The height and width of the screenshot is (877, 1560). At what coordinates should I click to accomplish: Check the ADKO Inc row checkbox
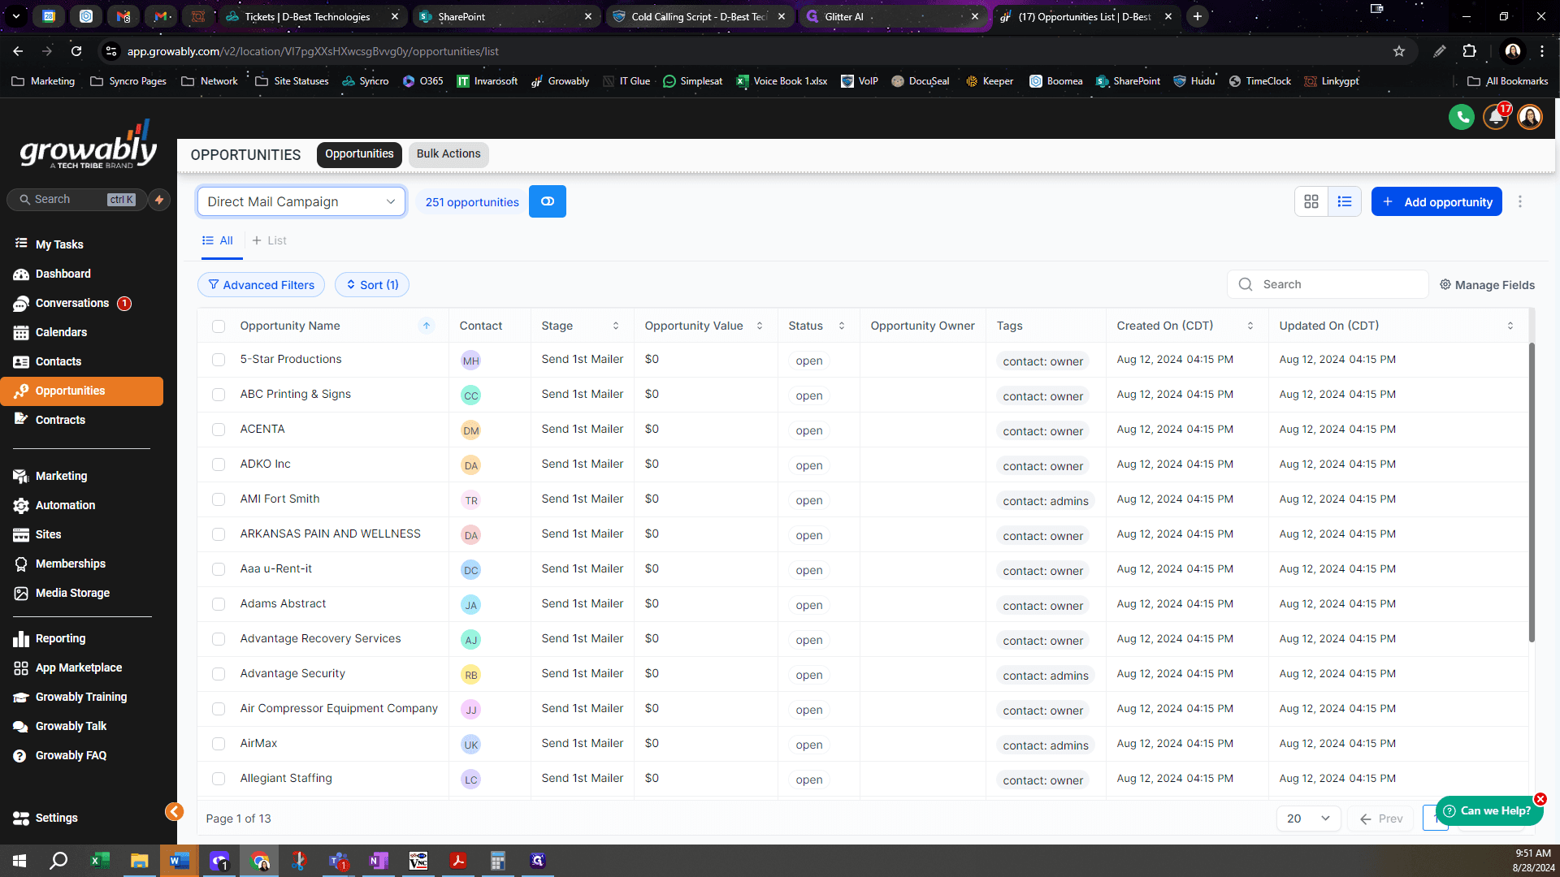pyautogui.click(x=219, y=464)
